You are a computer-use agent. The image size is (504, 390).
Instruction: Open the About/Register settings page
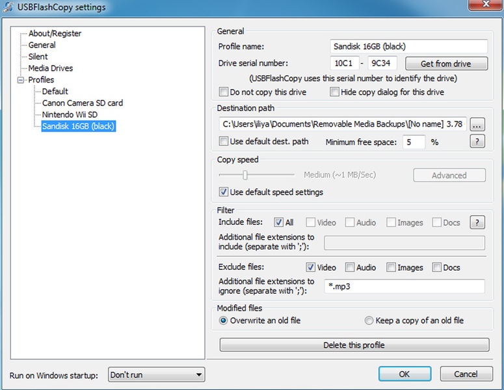point(55,33)
